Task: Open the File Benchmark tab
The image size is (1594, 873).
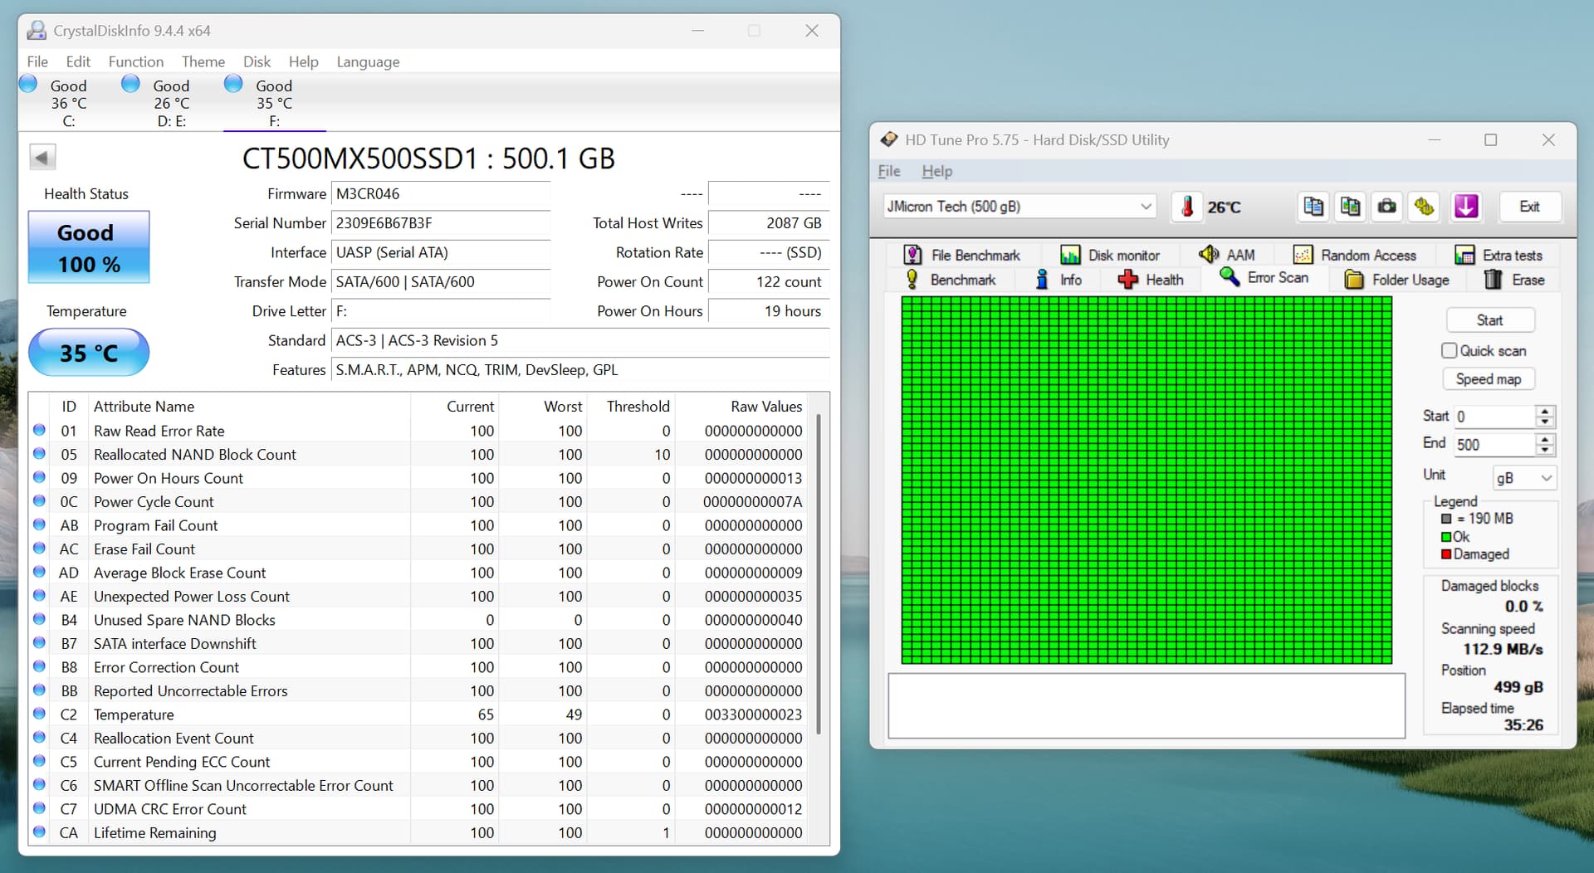Action: click(x=961, y=255)
